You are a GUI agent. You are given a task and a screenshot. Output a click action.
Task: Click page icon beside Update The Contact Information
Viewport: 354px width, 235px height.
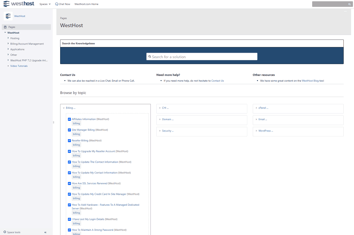coord(69,162)
